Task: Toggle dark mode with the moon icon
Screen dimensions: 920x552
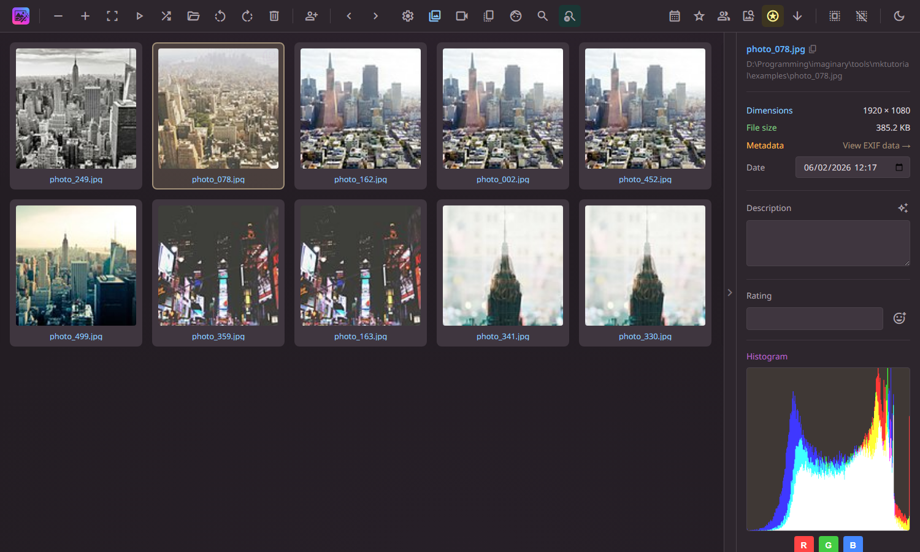Action: pos(899,16)
